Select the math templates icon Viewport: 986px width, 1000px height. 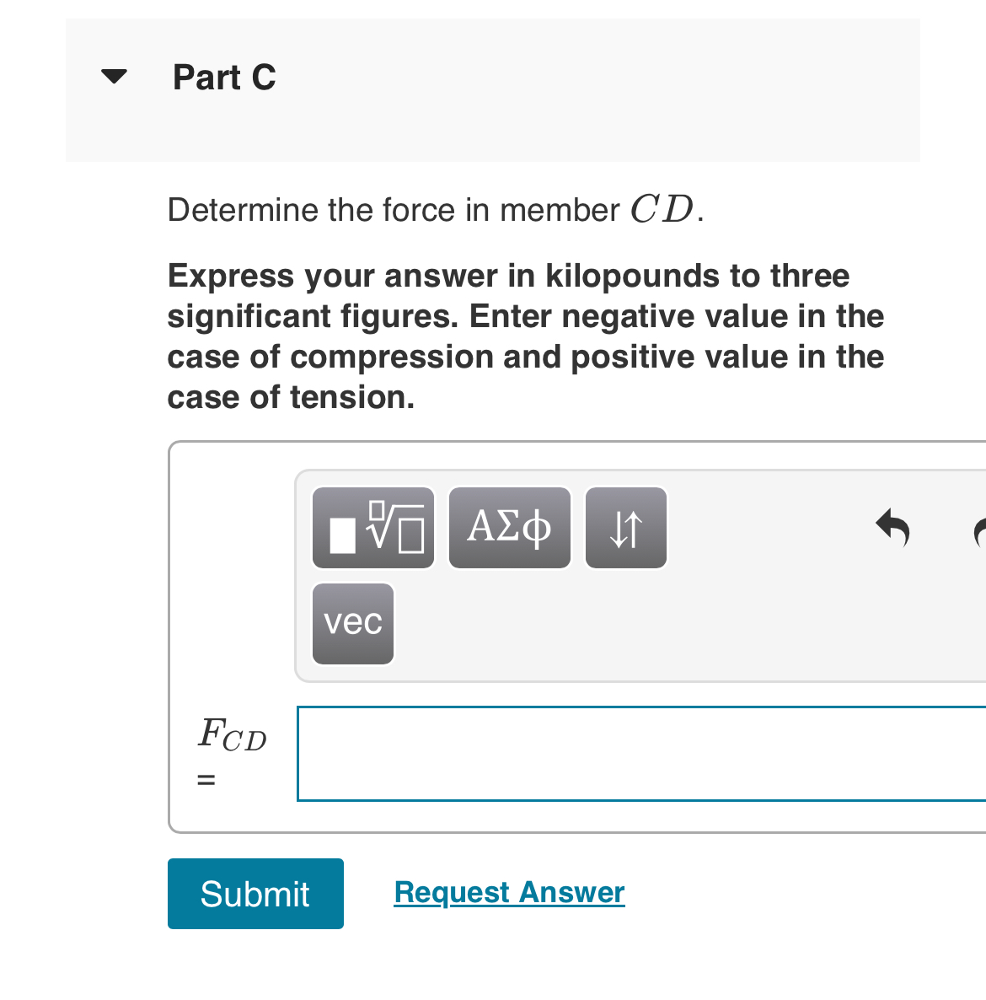(372, 527)
